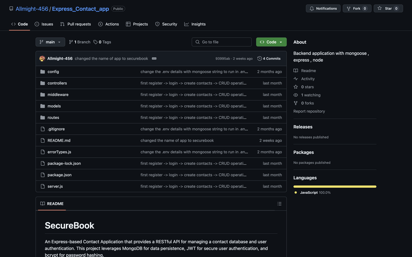Click the Activity pulse icon
The image size is (412, 257).
click(x=296, y=79)
